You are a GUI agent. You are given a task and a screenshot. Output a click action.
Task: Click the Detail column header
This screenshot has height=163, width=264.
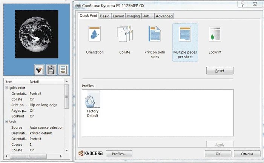coord(46,81)
